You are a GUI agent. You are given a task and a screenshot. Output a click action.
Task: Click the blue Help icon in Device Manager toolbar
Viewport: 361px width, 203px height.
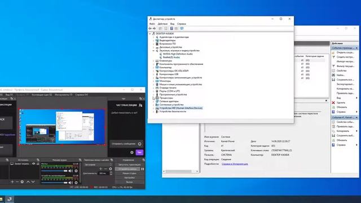(171, 29)
